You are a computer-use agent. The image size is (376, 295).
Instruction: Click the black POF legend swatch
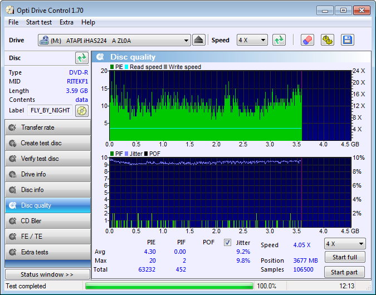click(x=146, y=154)
